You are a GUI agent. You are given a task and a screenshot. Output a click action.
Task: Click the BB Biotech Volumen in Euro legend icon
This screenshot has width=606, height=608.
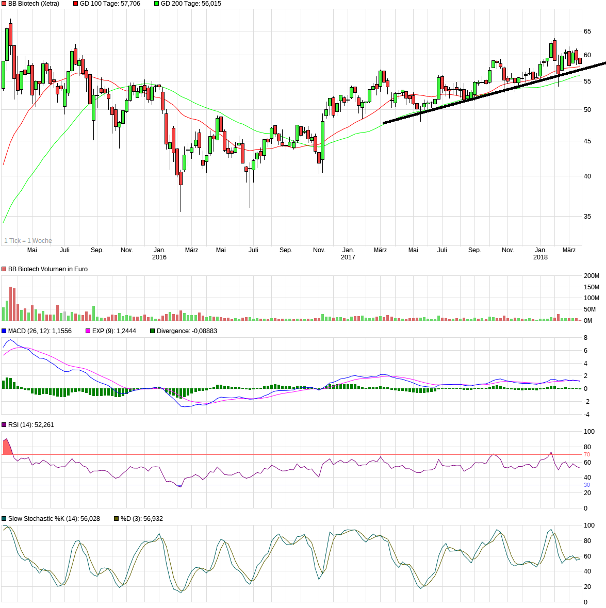(4, 269)
